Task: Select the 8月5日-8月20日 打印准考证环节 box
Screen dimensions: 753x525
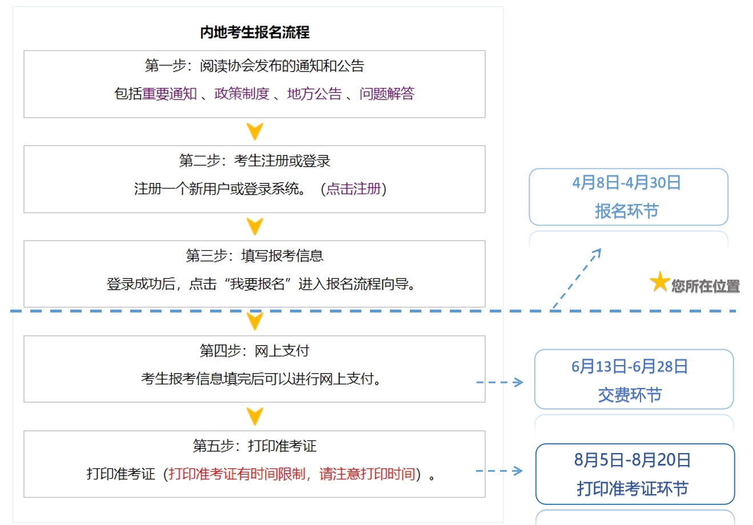Action: click(634, 474)
